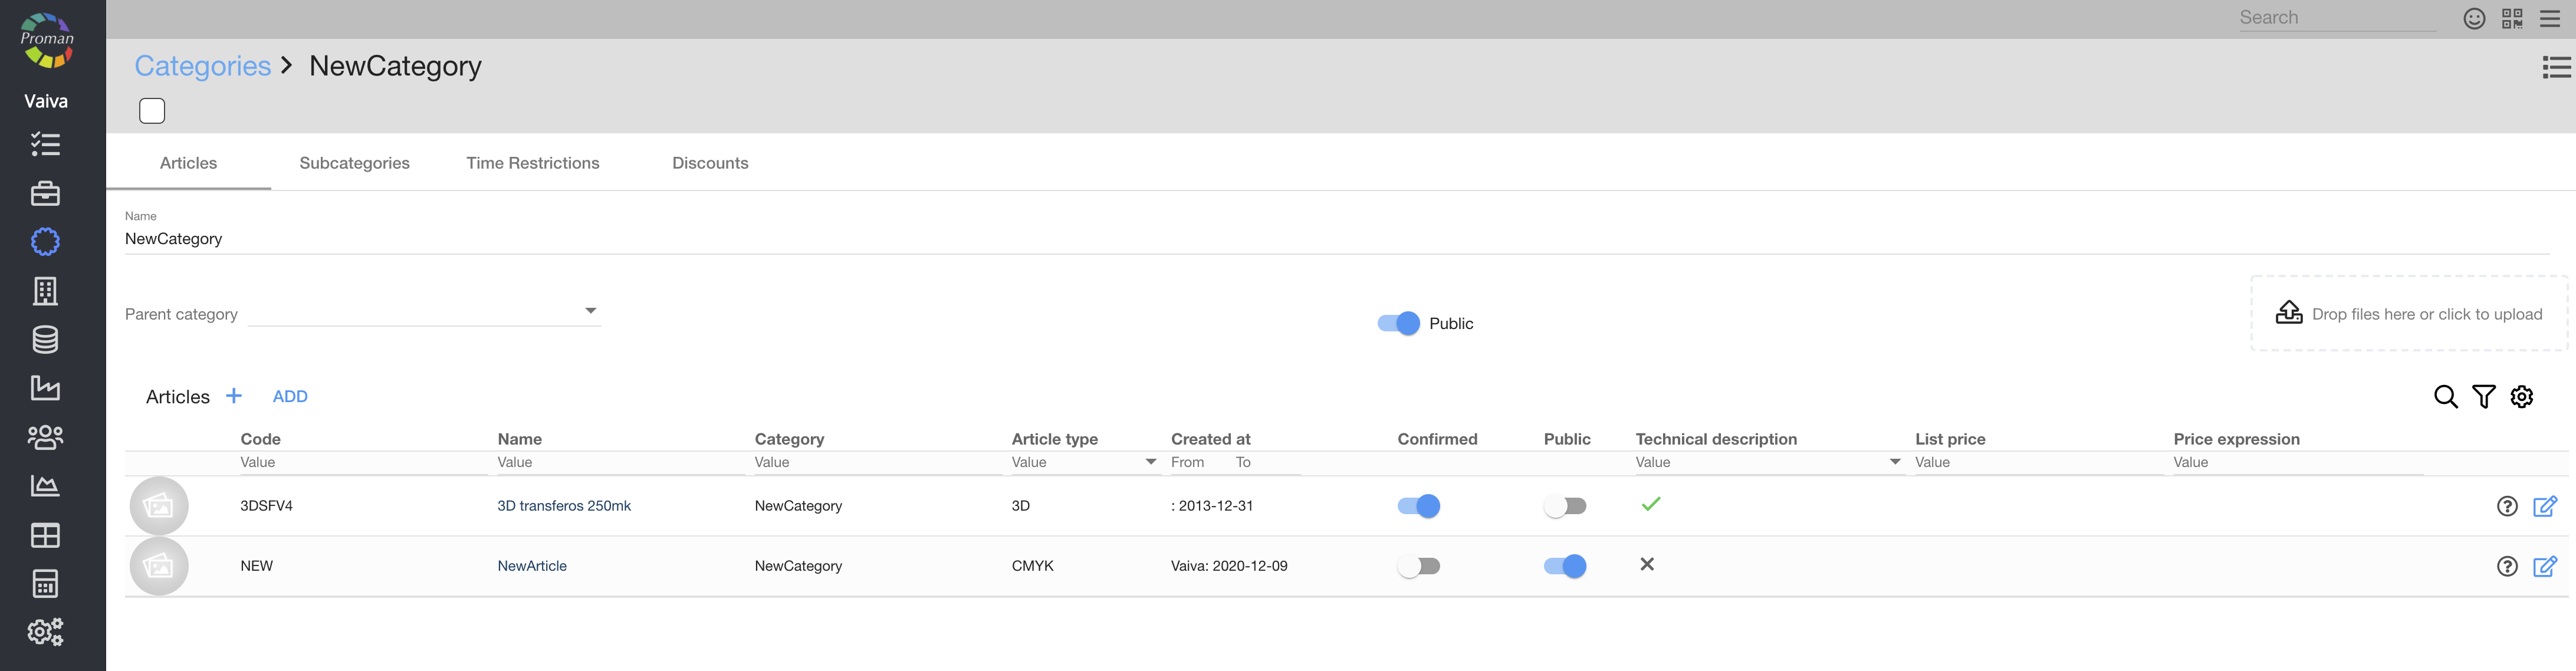This screenshot has width=2576, height=671.
Task: Switch to the Subcategories tab
Action: (x=354, y=163)
